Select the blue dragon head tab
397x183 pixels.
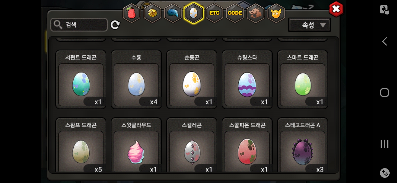[173, 13]
